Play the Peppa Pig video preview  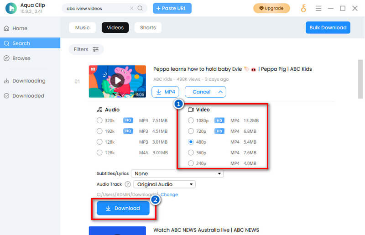[x=117, y=81]
